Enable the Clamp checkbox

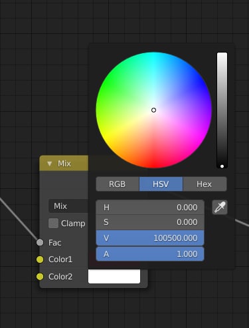pyautogui.click(x=53, y=223)
